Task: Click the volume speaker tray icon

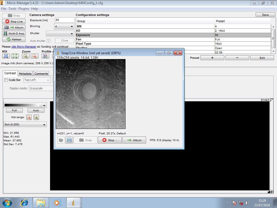Action: (x=247, y=203)
